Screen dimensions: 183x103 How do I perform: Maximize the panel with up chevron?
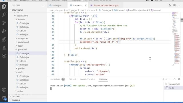pos(174,79)
